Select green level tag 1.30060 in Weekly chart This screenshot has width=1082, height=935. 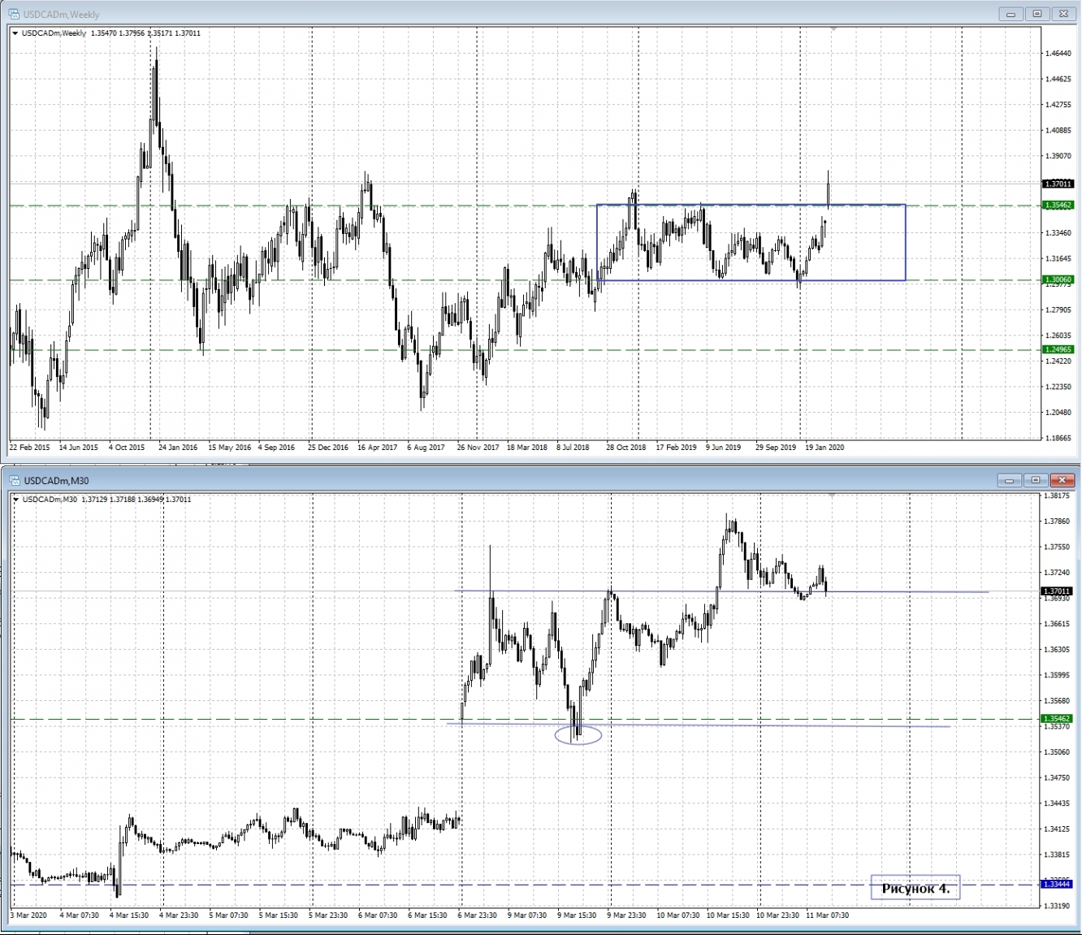tap(1058, 279)
